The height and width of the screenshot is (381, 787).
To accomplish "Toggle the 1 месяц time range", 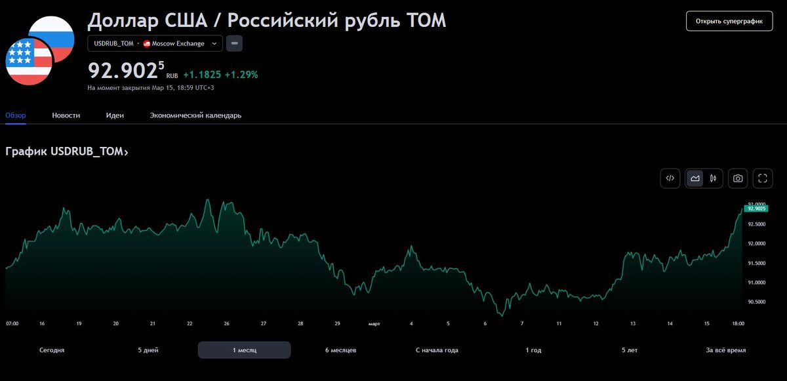I will [x=244, y=350].
